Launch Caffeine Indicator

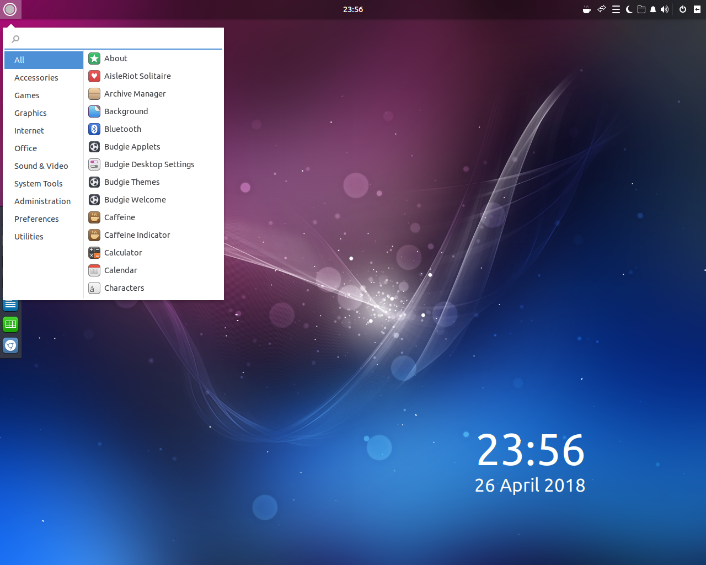(x=154, y=235)
